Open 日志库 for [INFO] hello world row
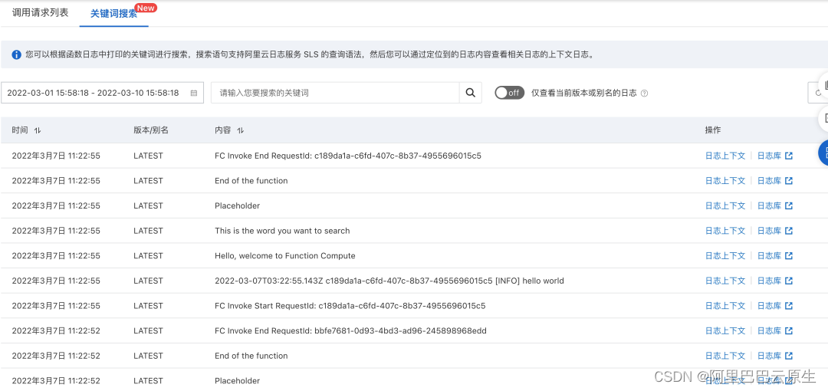The image size is (828, 391). [770, 281]
